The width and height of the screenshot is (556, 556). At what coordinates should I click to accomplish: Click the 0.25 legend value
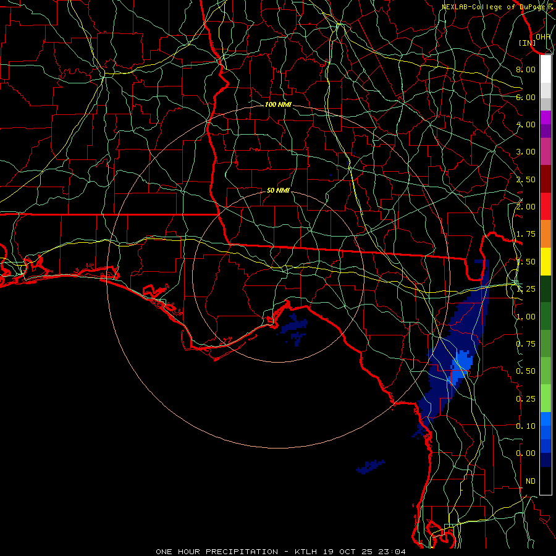[526, 399]
